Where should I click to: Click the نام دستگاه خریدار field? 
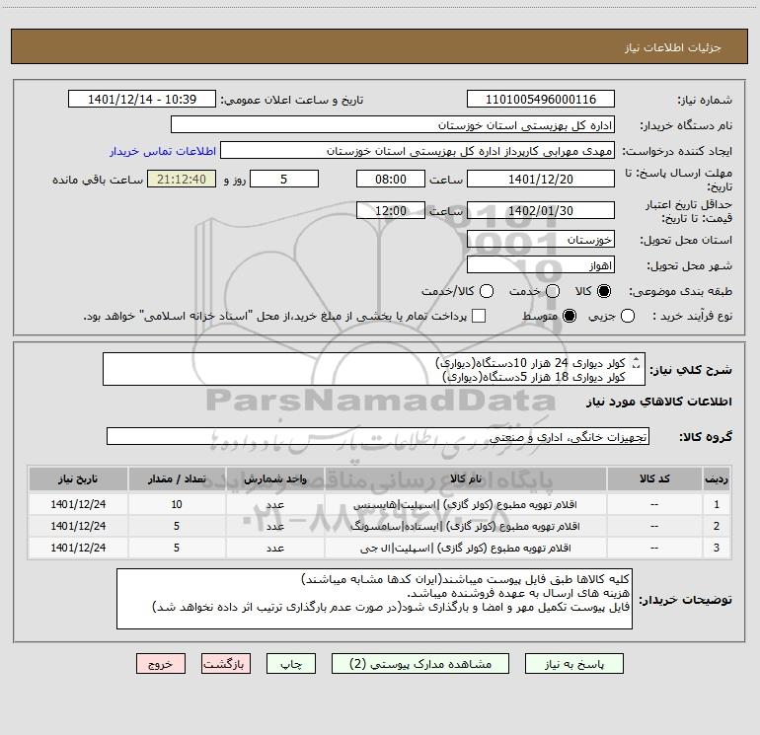click(393, 125)
